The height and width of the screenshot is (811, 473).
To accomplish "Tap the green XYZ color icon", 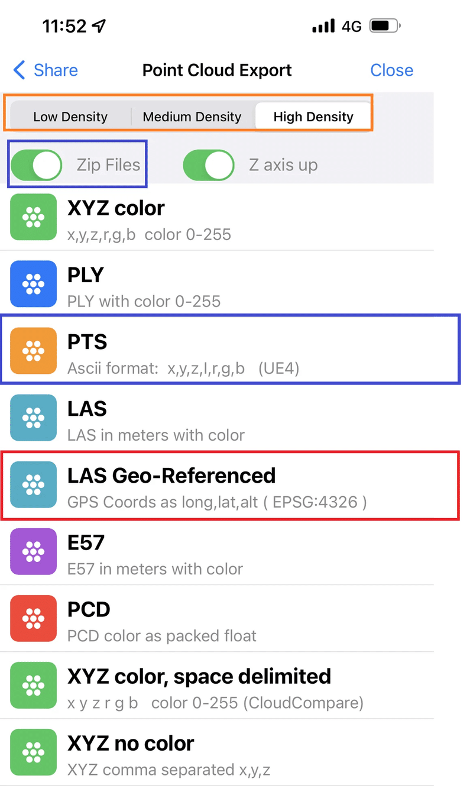I will [34, 217].
